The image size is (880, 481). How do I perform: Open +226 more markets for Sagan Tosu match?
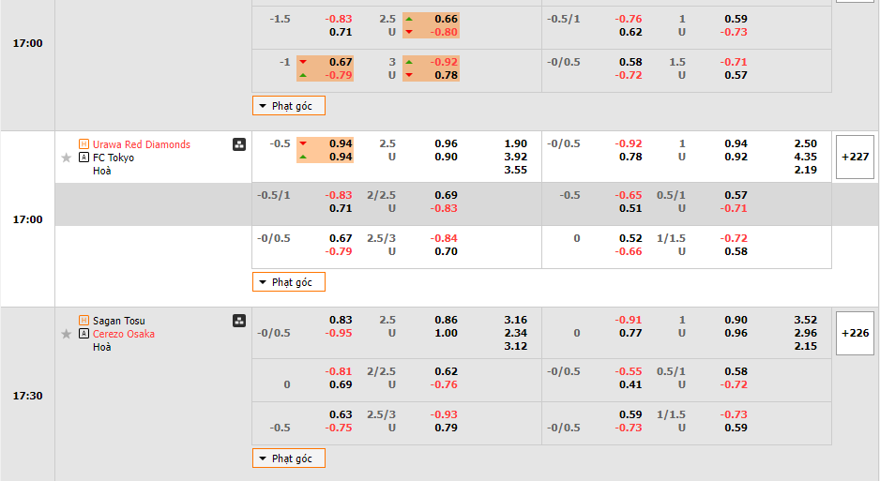pos(855,333)
